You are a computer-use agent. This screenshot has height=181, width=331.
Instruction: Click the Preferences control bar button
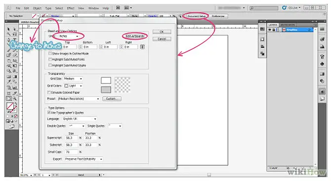click(218, 16)
